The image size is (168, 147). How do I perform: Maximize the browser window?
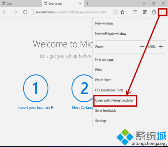(154, 3)
